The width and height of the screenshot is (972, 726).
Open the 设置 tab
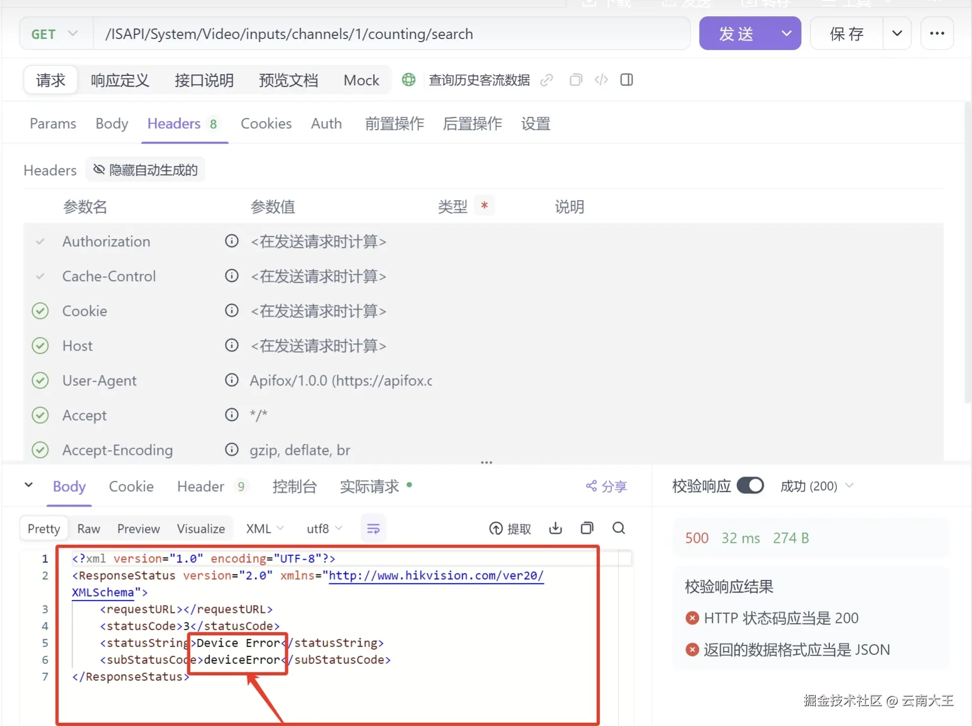coord(536,124)
